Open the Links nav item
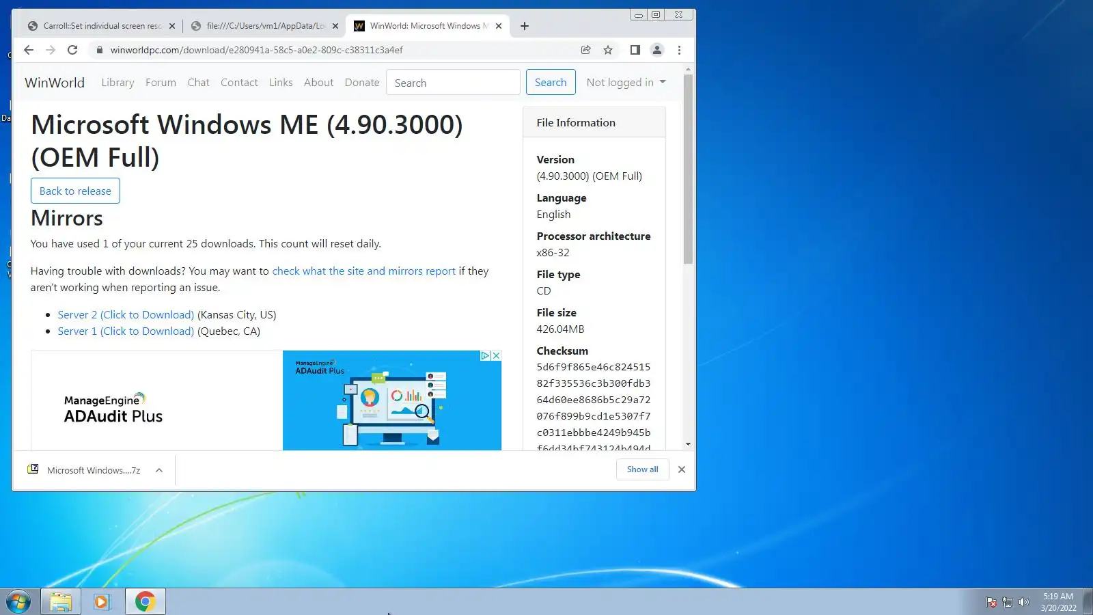 pyautogui.click(x=281, y=83)
